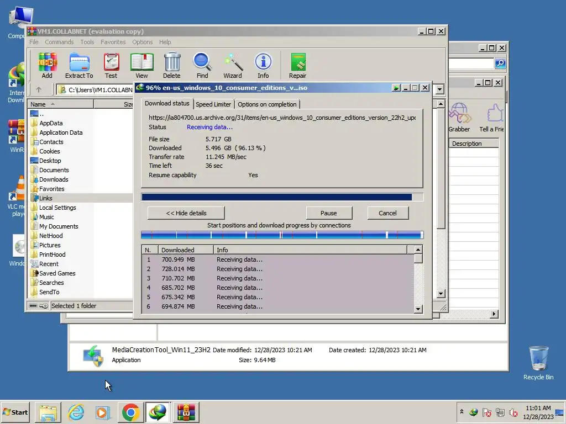Click the View toolbar icon in WinRAR
Screen dimensions: 566x424
[142, 65]
